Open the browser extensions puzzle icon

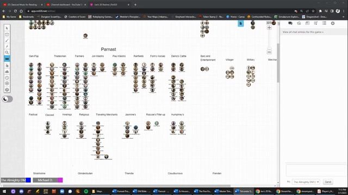(x=320, y=11)
